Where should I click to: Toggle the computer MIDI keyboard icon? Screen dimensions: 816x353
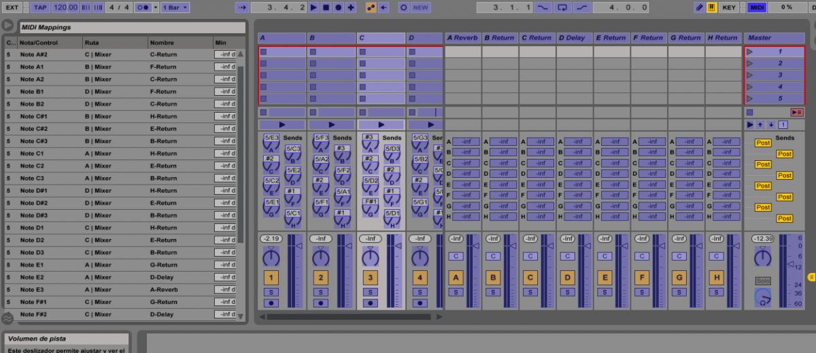point(712,7)
